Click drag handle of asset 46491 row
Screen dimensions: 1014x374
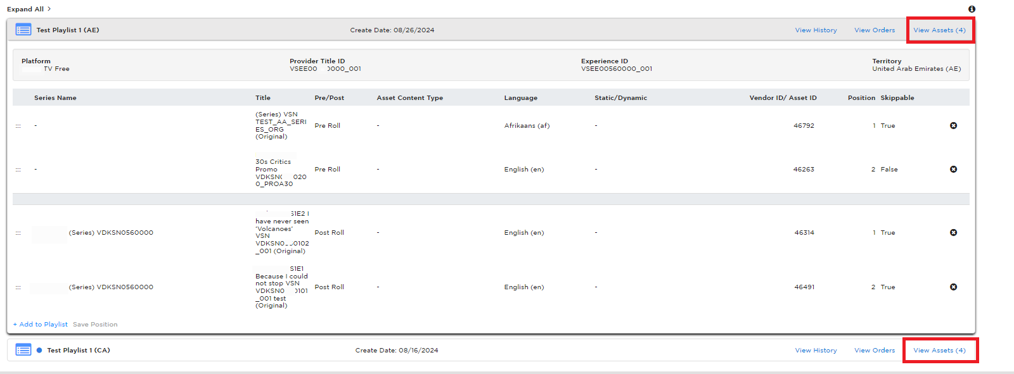coord(18,287)
